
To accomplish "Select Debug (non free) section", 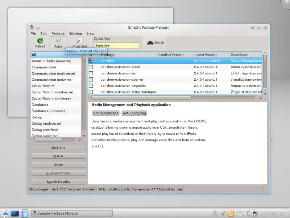I will pos(56,130).
